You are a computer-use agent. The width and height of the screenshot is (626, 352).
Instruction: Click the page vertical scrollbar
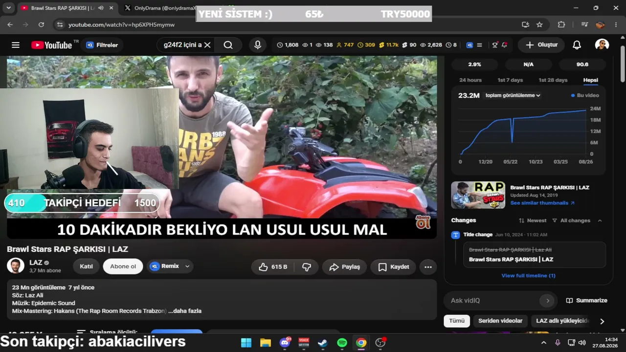pyautogui.click(x=622, y=64)
